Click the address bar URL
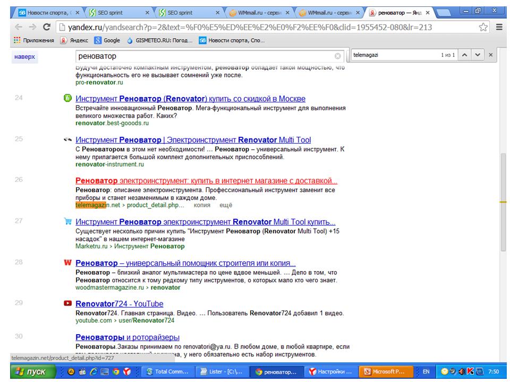Screen dimensions: 510x382 (250, 27)
